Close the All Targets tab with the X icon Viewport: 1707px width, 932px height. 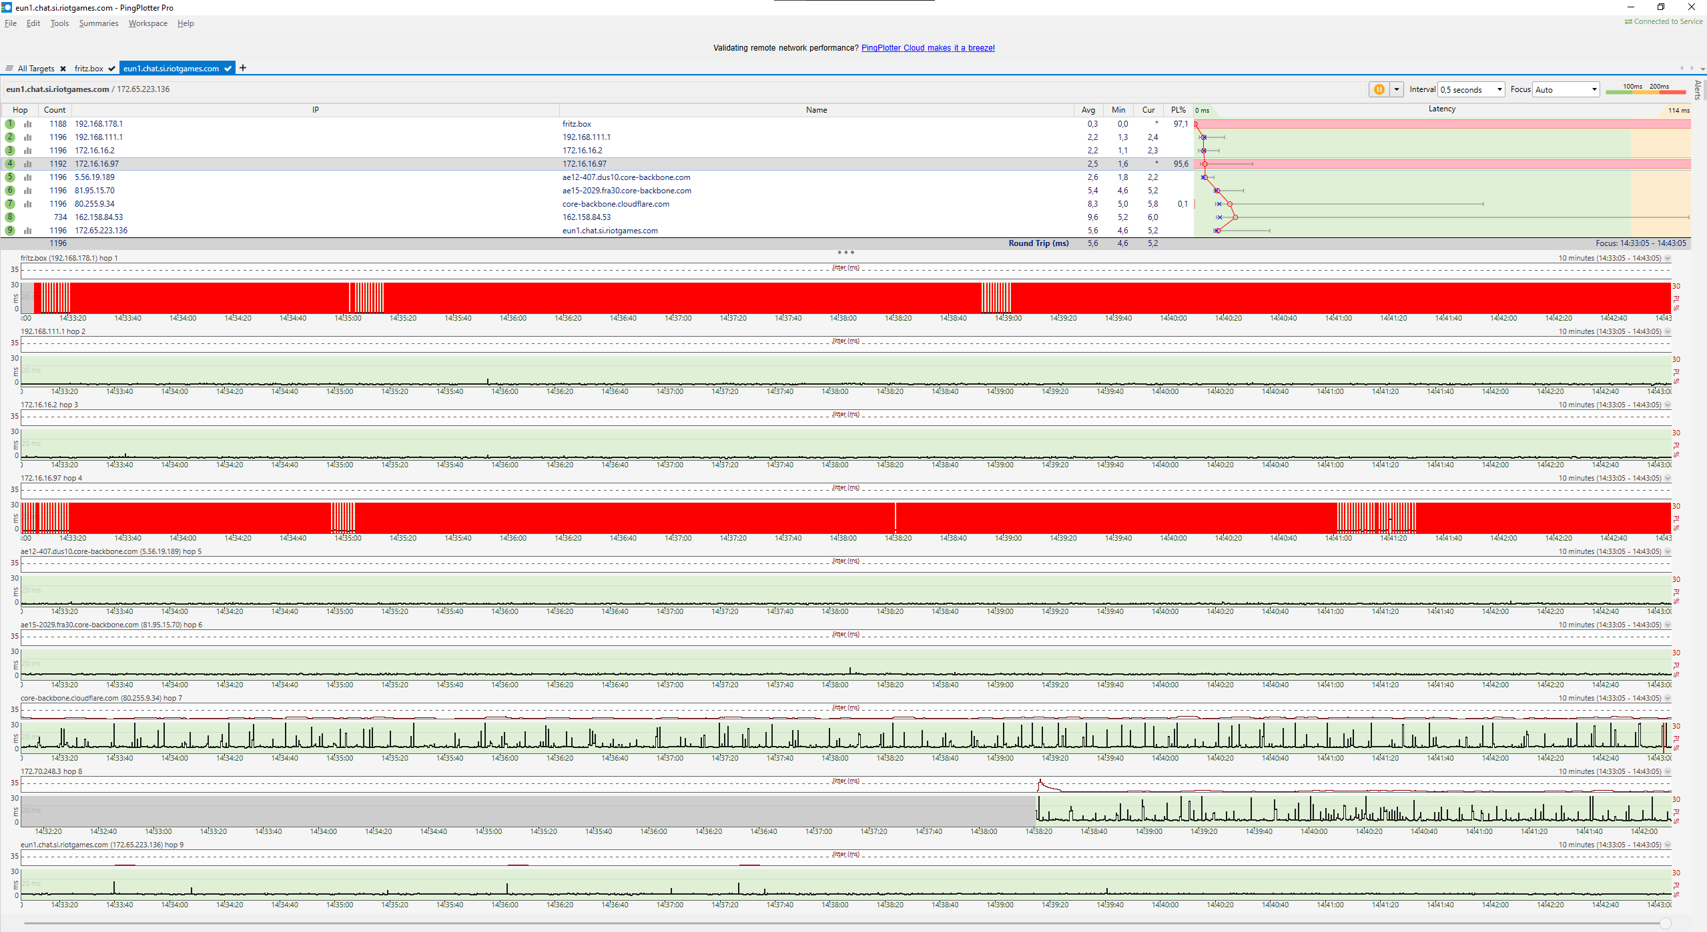pyautogui.click(x=63, y=69)
